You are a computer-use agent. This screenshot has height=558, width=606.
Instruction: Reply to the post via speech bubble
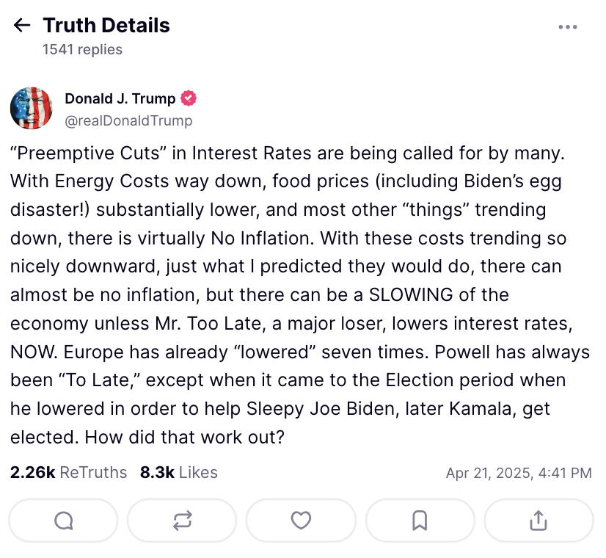[x=64, y=521]
